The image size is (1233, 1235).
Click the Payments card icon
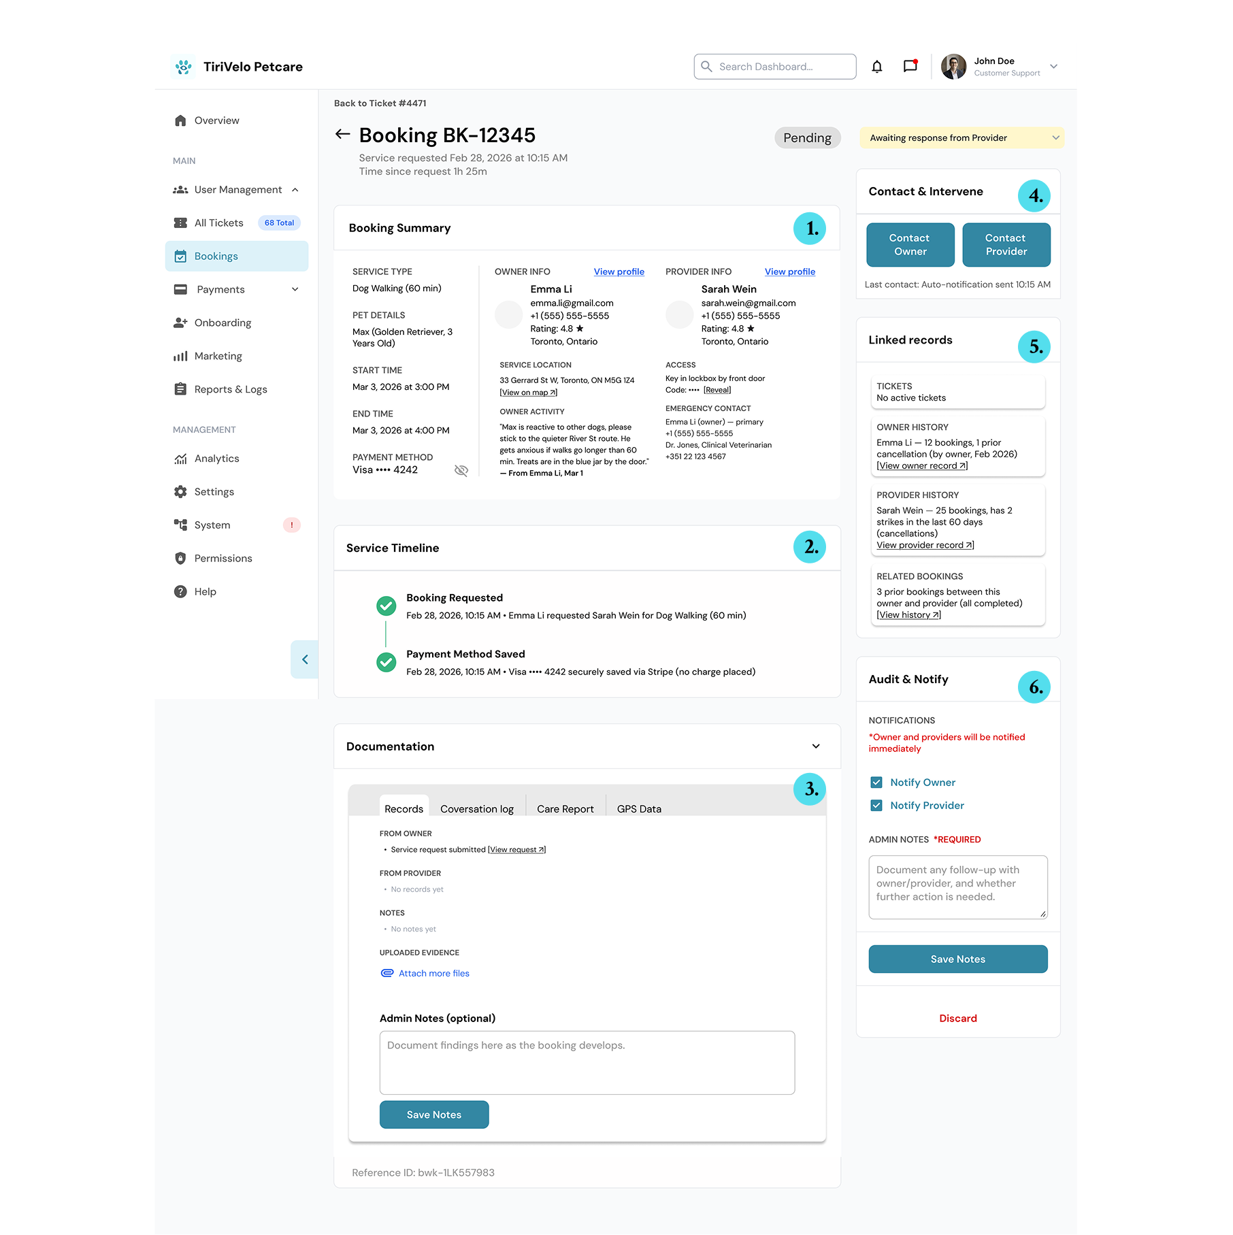180,290
